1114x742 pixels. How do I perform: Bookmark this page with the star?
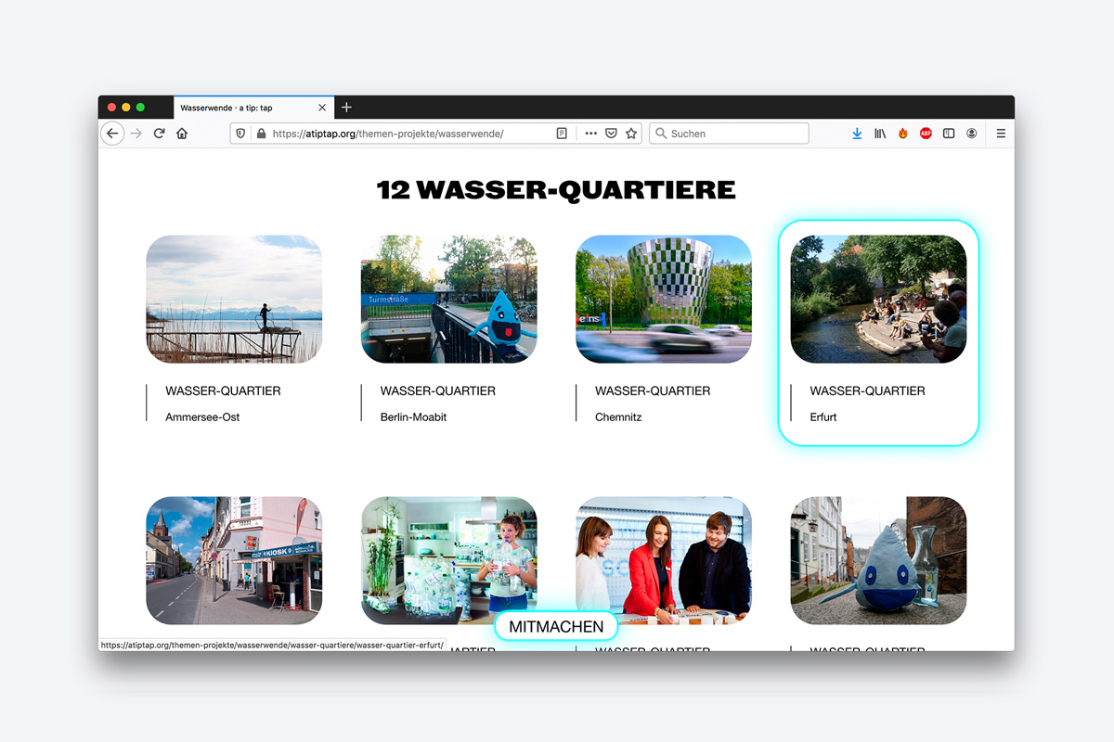tap(631, 134)
